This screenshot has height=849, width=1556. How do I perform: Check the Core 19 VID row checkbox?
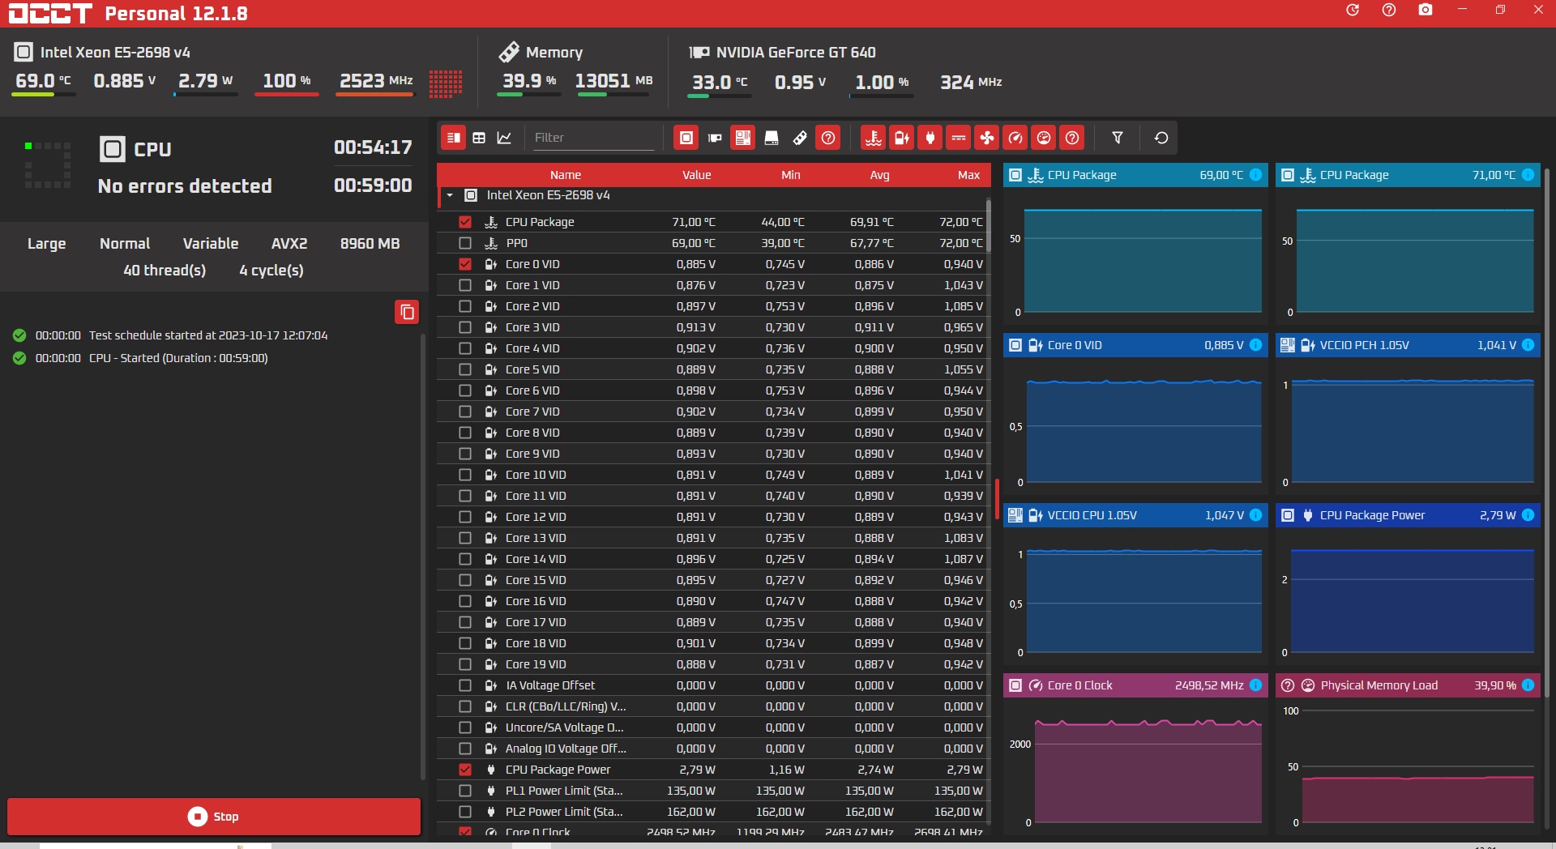coord(465,664)
